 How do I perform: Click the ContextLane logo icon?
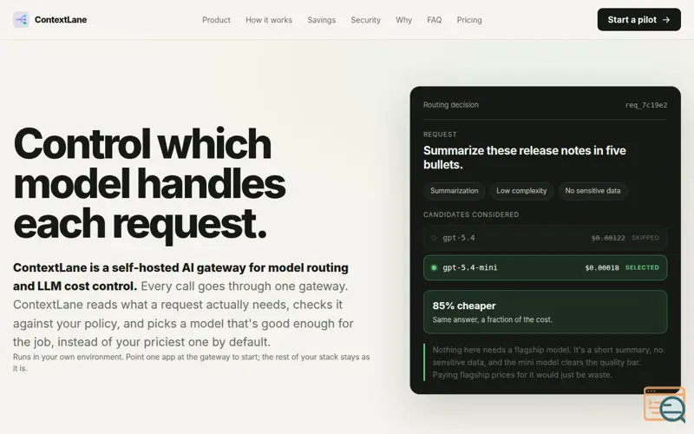(x=21, y=19)
